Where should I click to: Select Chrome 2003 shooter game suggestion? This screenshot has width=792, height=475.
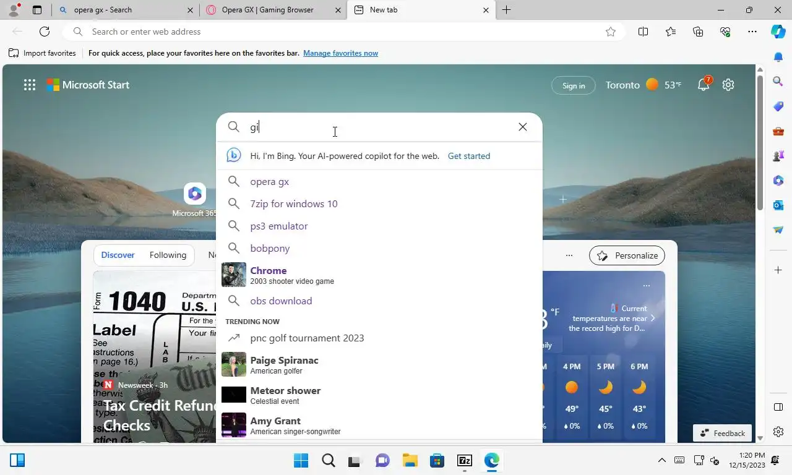point(379,275)
